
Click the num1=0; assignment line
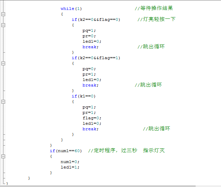tap(70, 162)
